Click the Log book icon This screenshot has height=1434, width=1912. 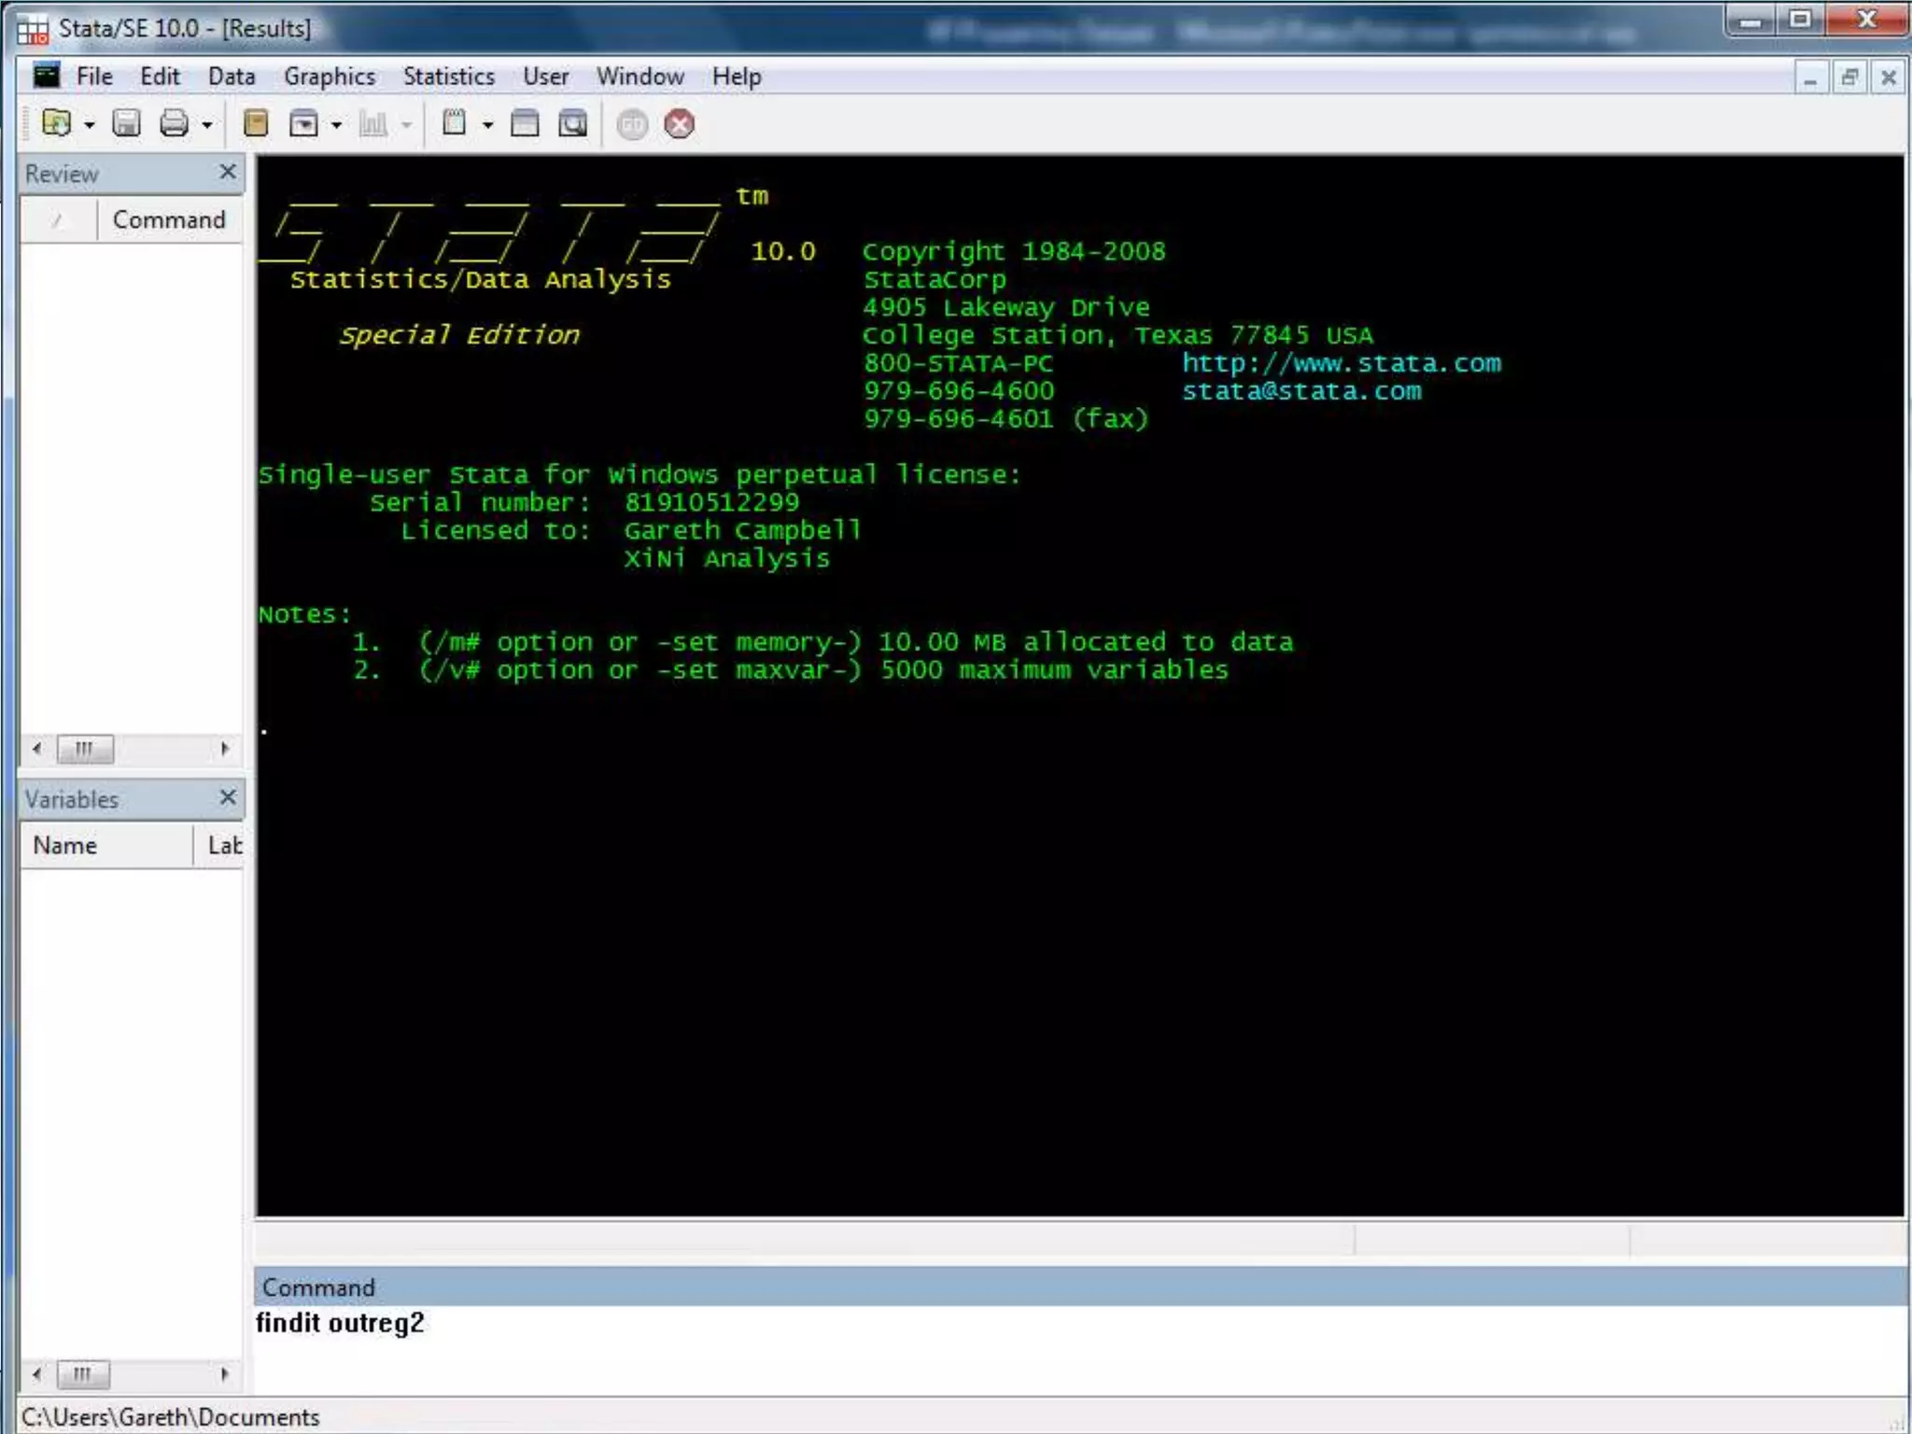click(255, 123)
